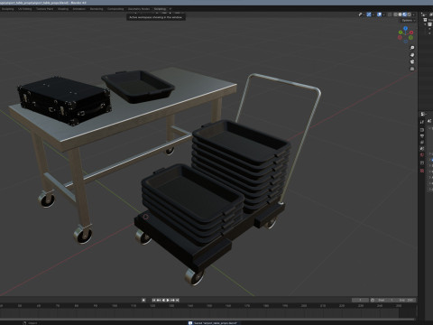Jump to next keyframe
This screenshot has height=325, width=433.
point(172,300)
